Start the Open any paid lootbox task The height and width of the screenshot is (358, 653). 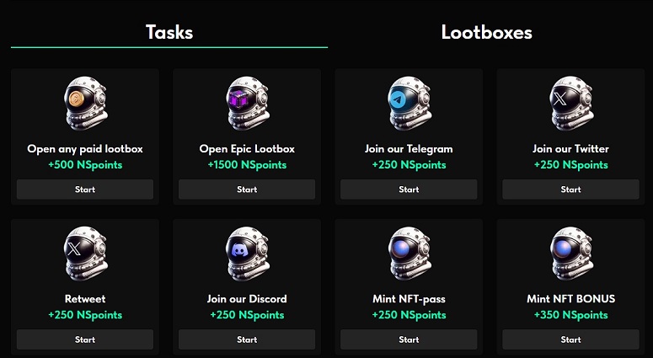[85, 190]
